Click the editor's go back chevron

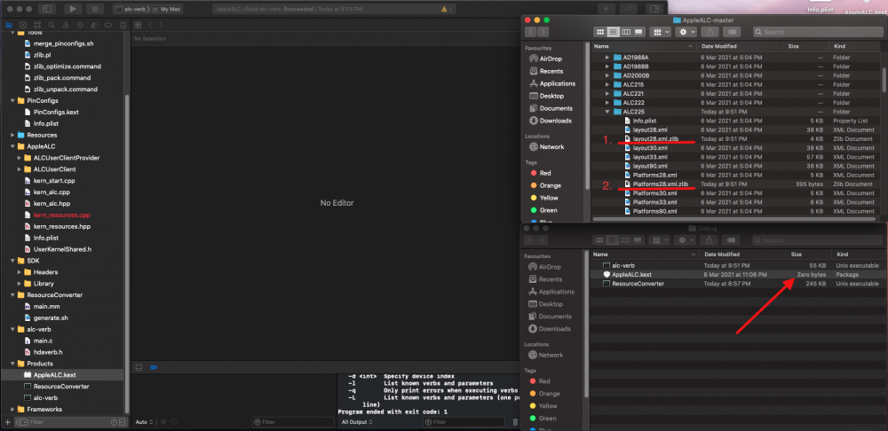[x=150, y=25]
